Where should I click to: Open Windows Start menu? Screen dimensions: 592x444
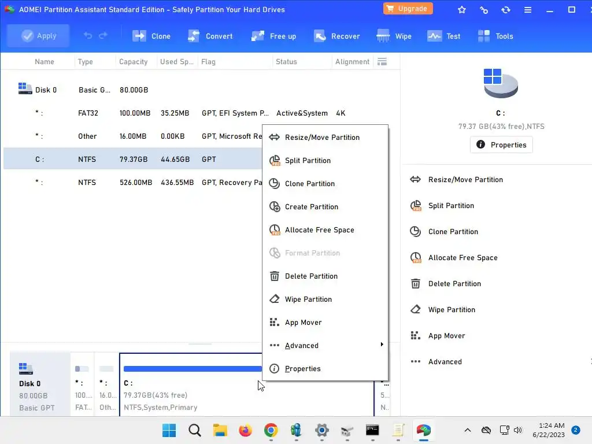(169, 430)
